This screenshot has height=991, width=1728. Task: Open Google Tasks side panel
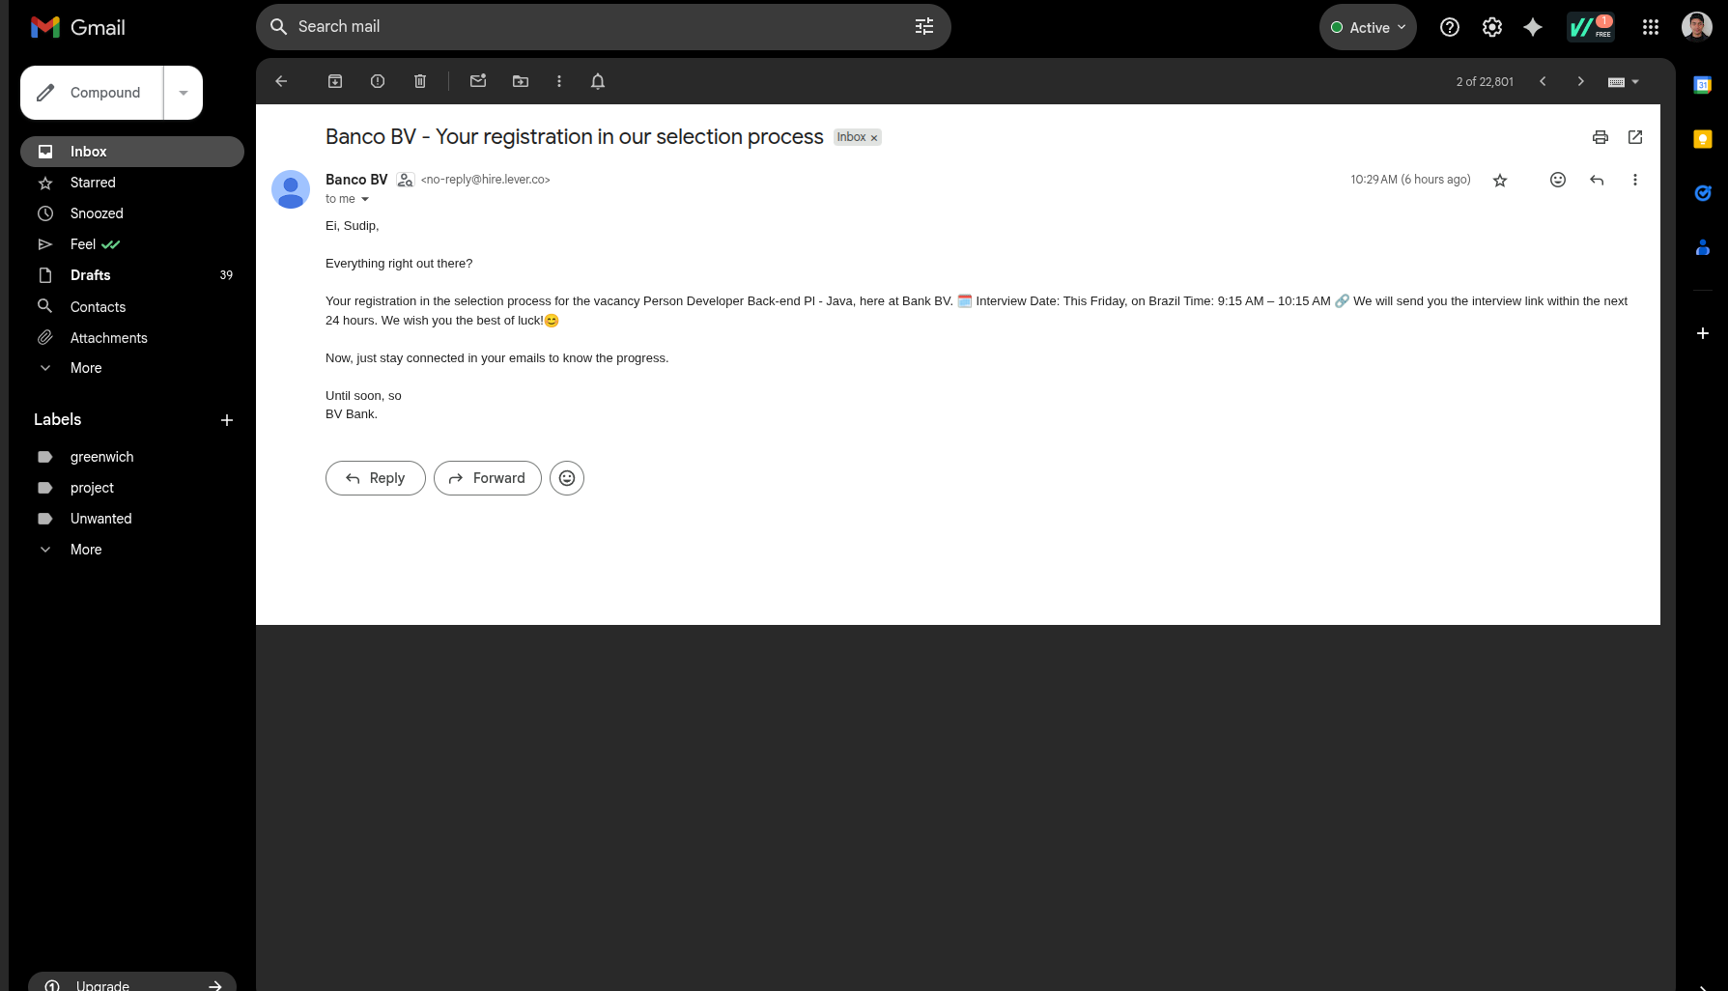[1703, 193]
